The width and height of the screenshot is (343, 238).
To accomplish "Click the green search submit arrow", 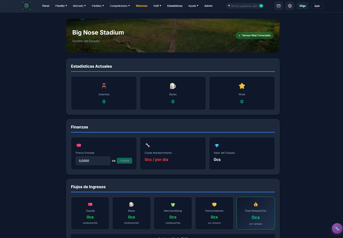I will coord(261,6).
